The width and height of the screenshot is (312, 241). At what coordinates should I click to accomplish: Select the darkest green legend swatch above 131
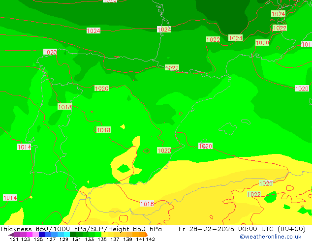[73, 235]
